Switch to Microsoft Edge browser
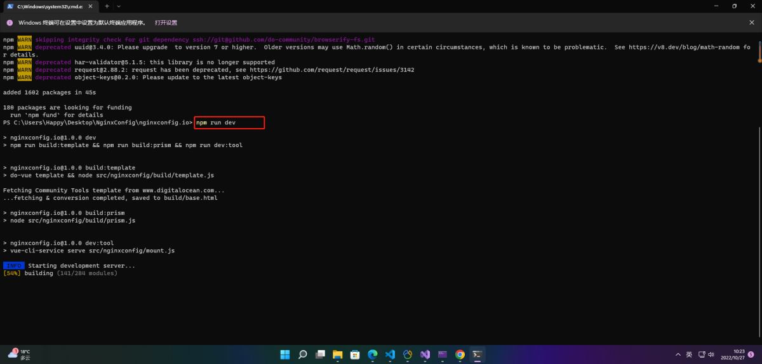This screenshot has height=364, width=762. (373, 354)
